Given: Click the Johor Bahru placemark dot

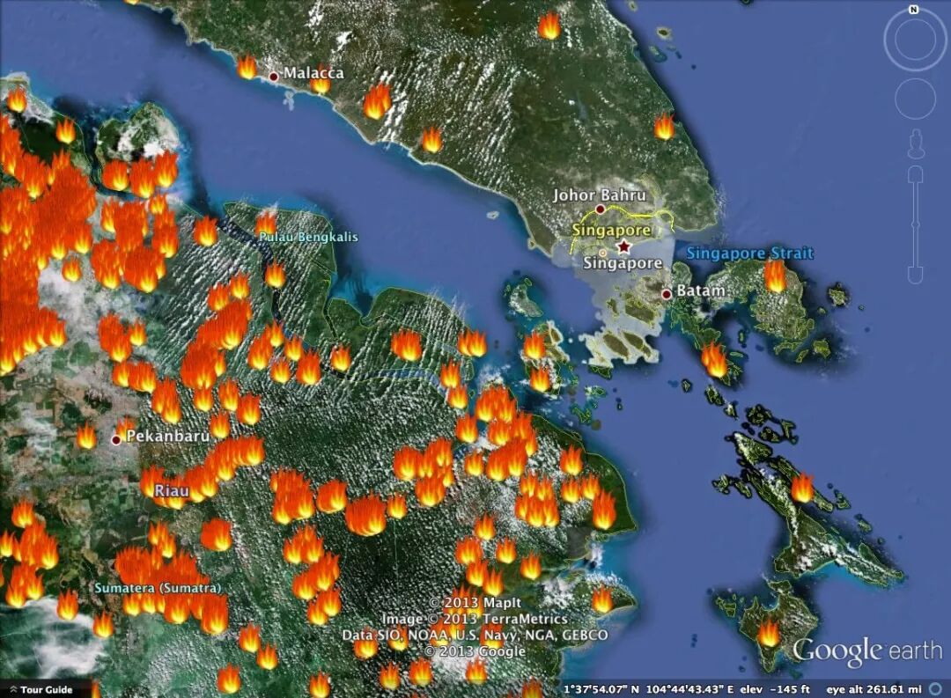Looking at the screenshot, I should click(x=600, y=209).
